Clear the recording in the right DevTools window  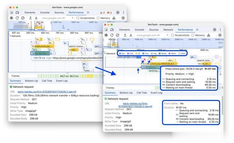tap(118, 35)
